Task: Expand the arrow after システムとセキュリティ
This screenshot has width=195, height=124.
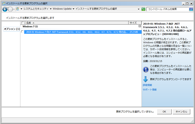Action: point(51,9)
